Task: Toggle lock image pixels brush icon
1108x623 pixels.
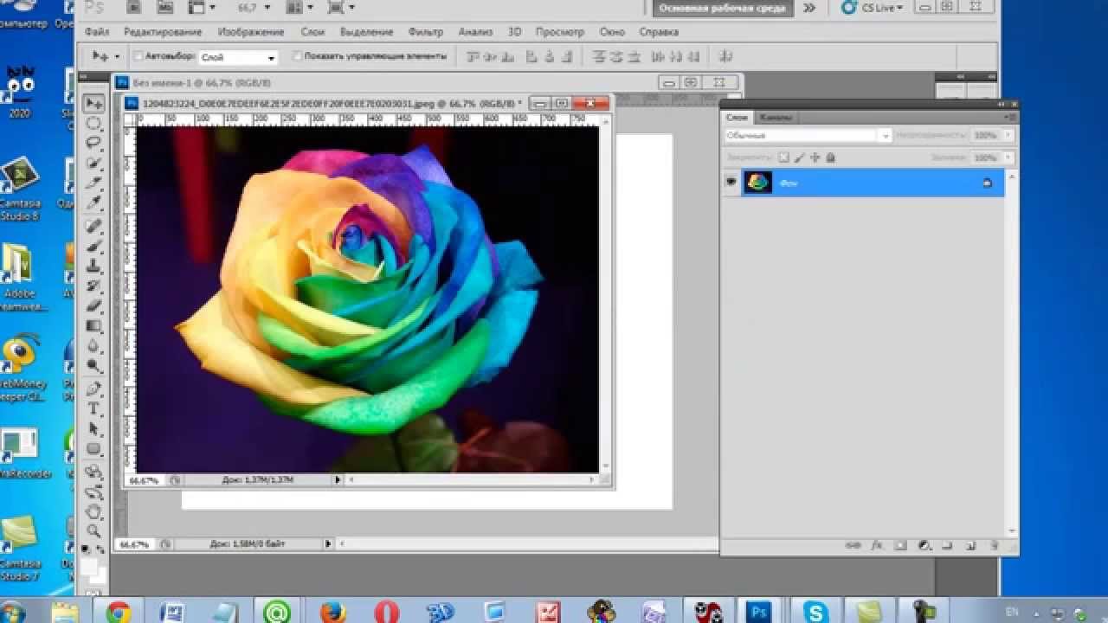Action: click(x=799, y=157)
